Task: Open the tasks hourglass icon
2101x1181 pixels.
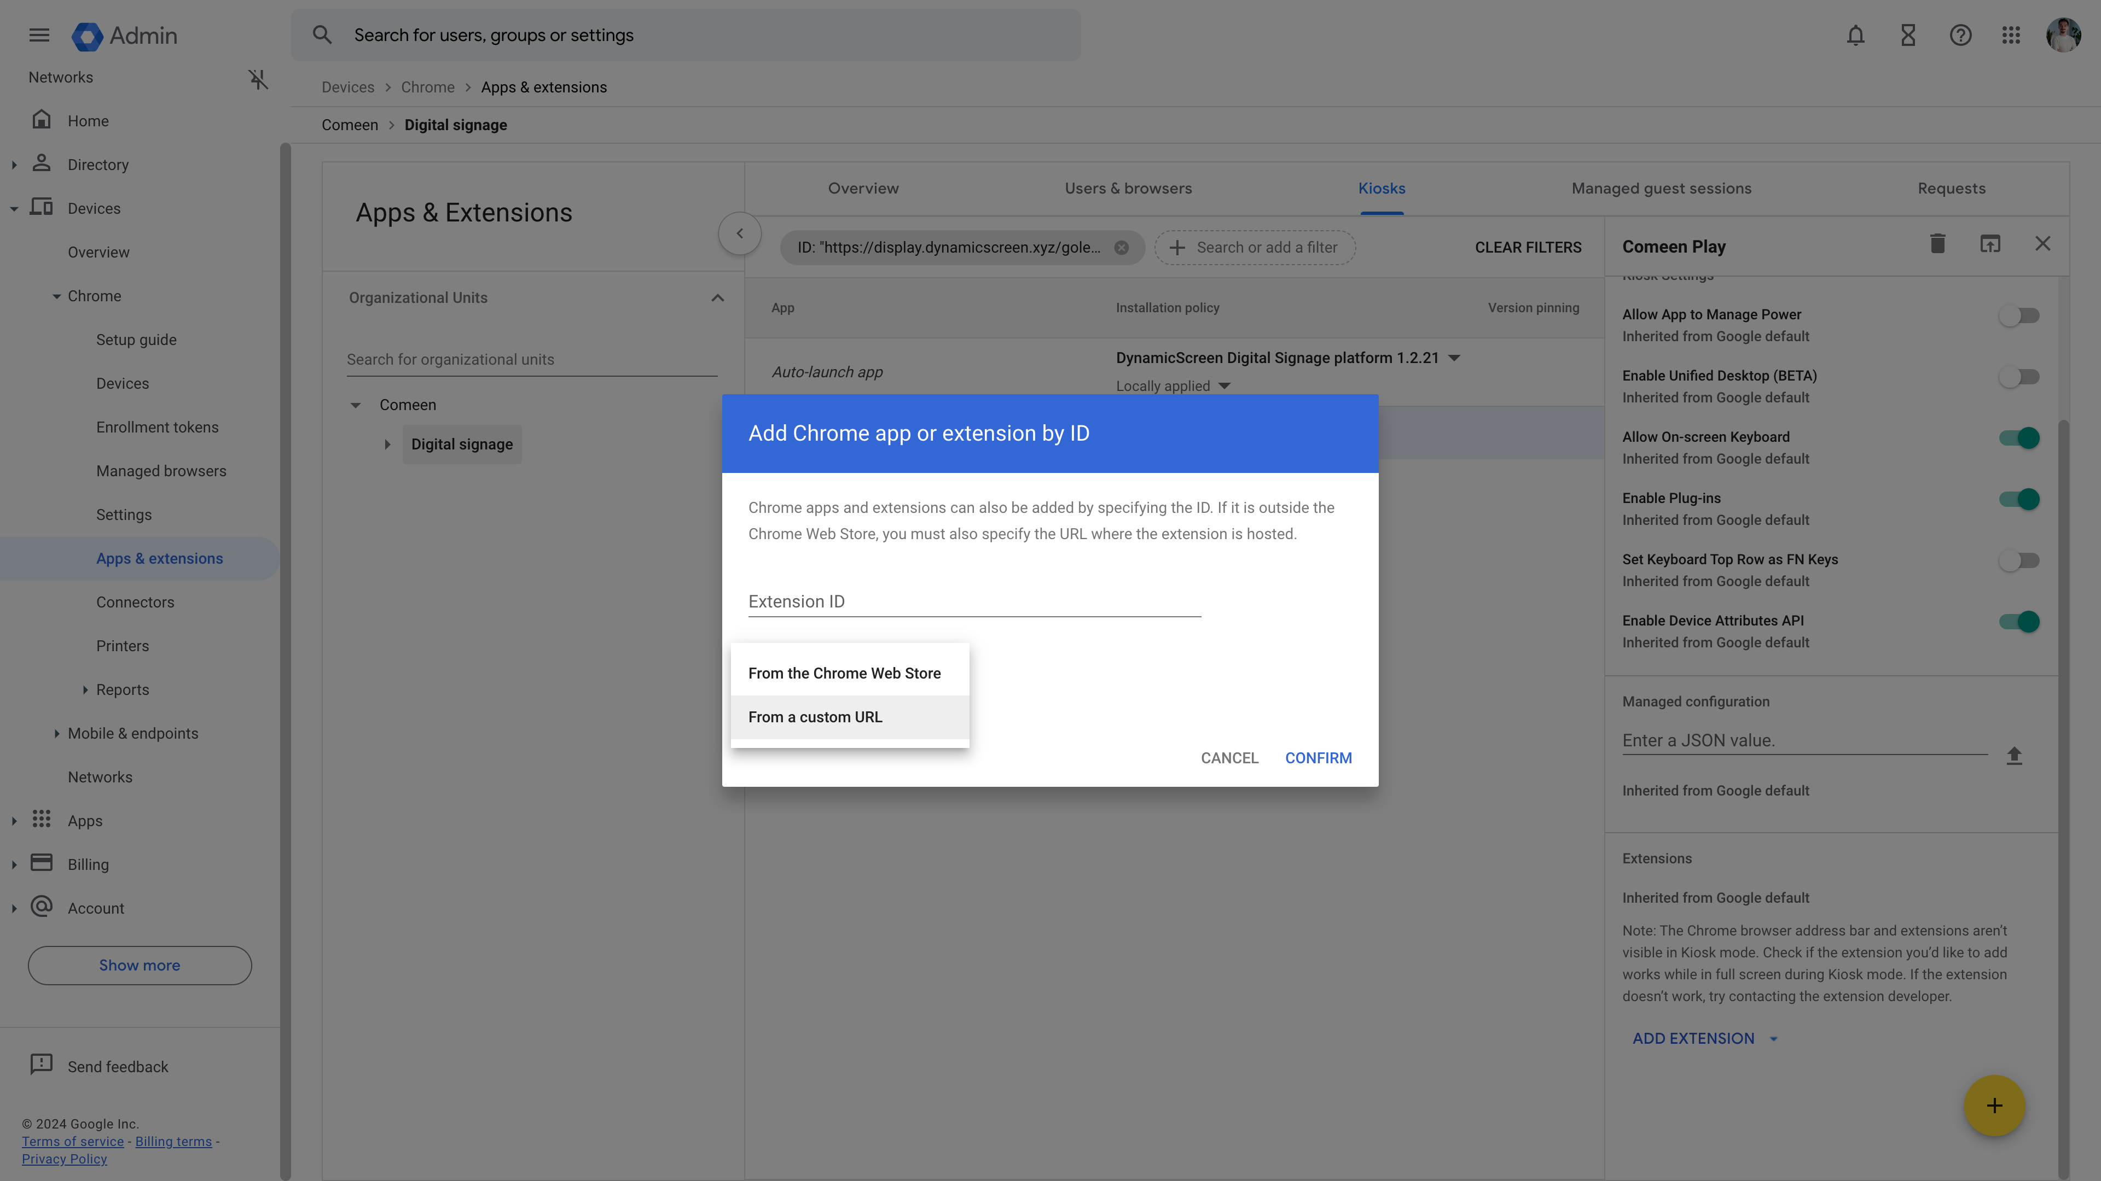Action: pyautogui.click(x=1908, y=35)
